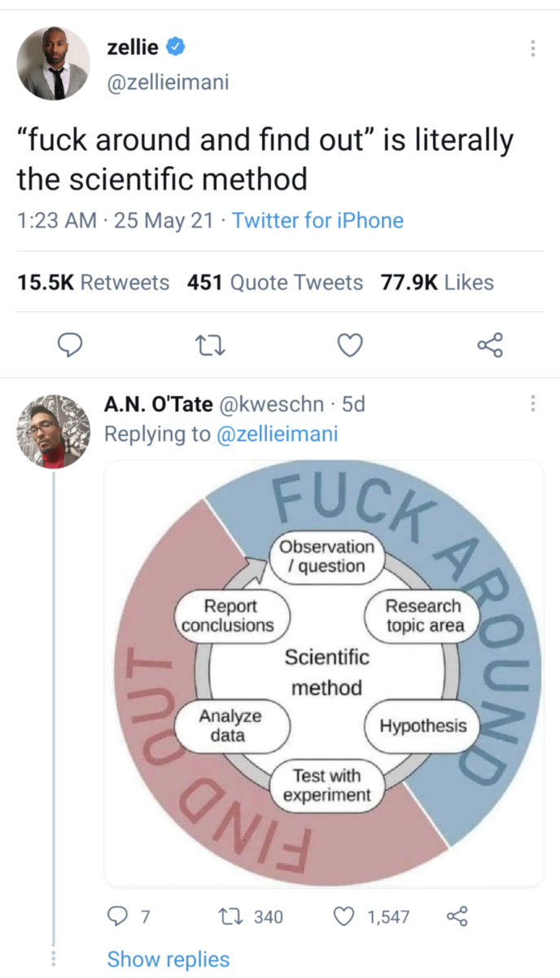Share A.N. O'Tate's reply tweet
Viewport: 560px width, 978px height.
pyautogui.click(x=458, y=917)
